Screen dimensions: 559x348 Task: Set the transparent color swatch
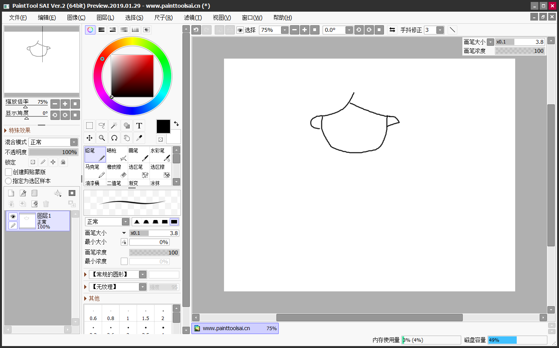click(160, 139)
